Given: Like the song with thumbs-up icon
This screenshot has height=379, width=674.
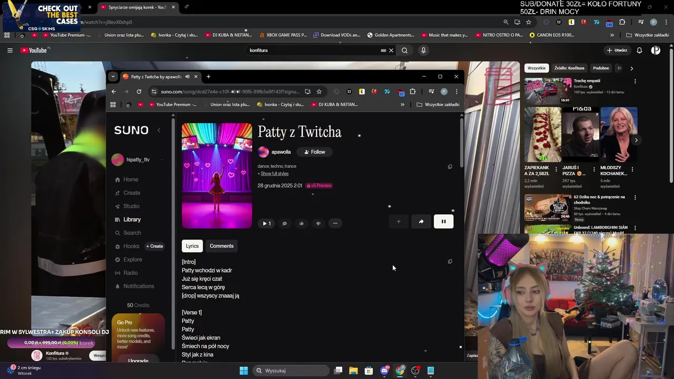Looking at the screenshot, I should pyautogui.click(x=301, y=223).
